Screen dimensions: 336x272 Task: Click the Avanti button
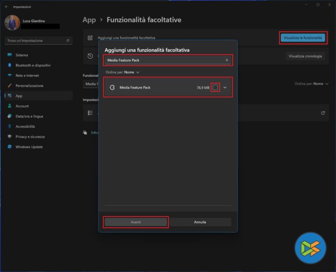click(136, 222)
